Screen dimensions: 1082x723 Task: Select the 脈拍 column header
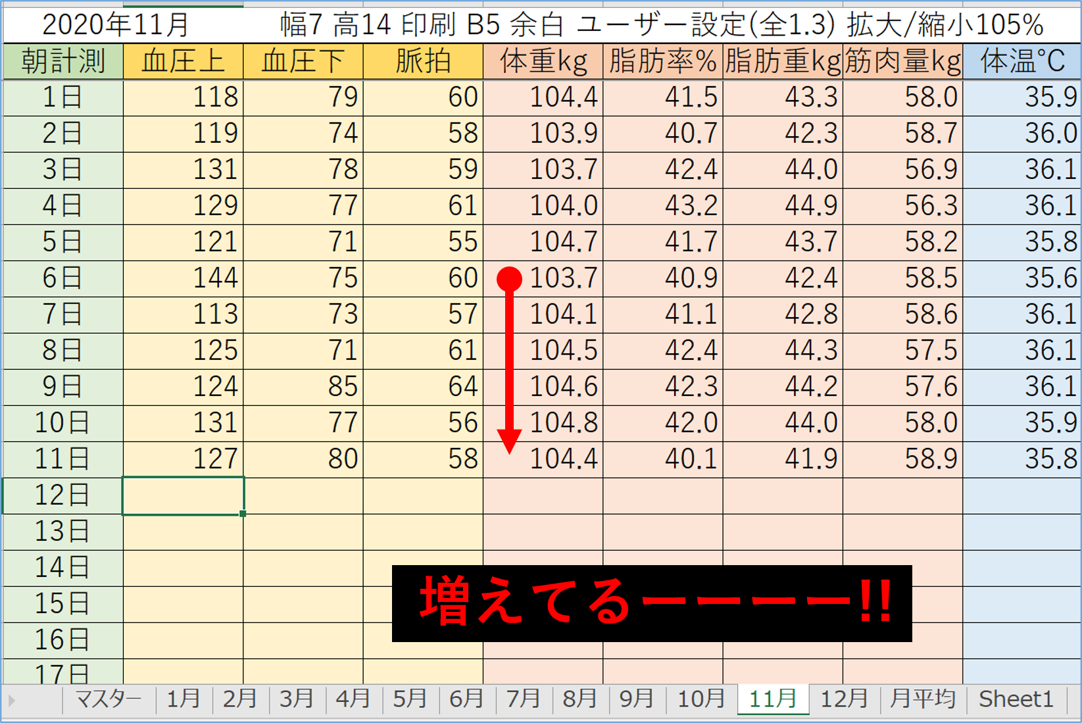click(423, 61)
